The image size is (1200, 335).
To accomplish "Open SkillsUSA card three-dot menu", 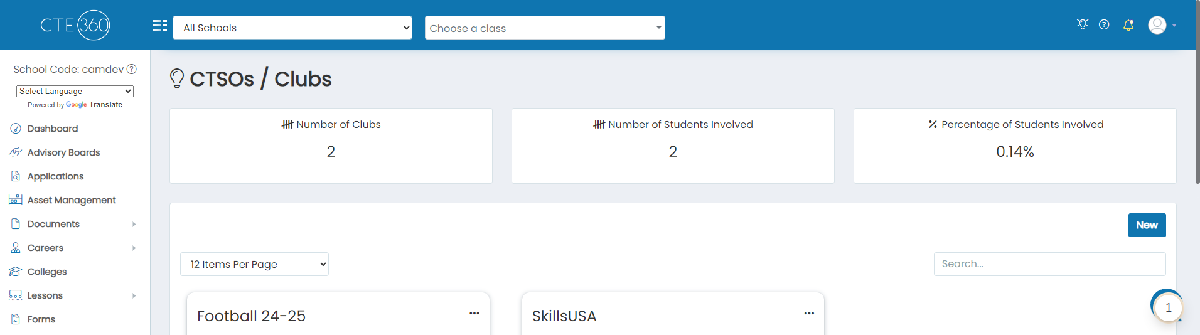I will [x=809, y=313].
